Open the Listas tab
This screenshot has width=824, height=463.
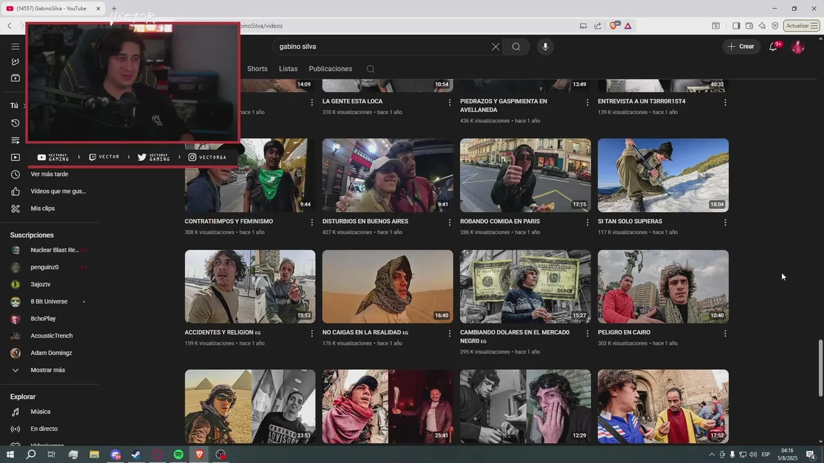288,69
